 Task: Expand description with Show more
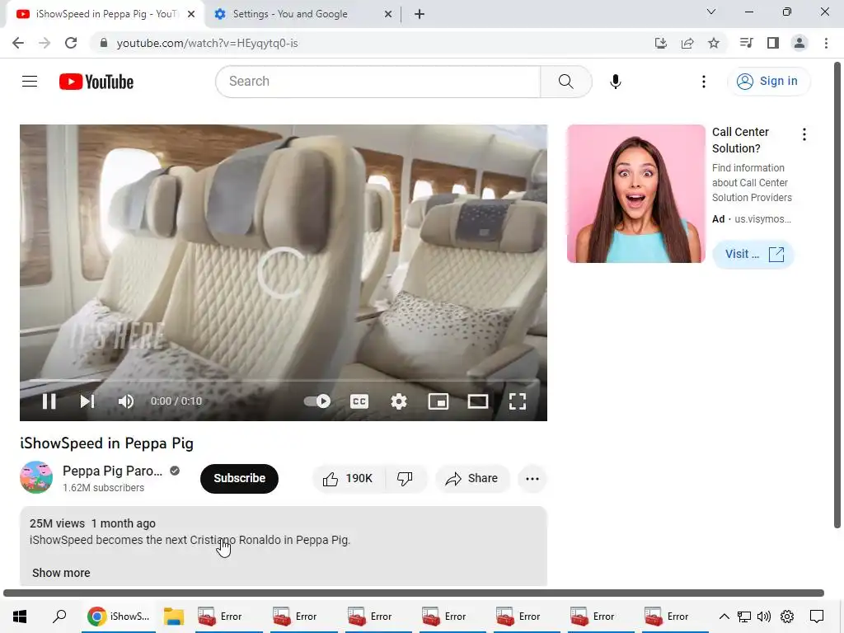pyautogui.click(x=61, y=573)
